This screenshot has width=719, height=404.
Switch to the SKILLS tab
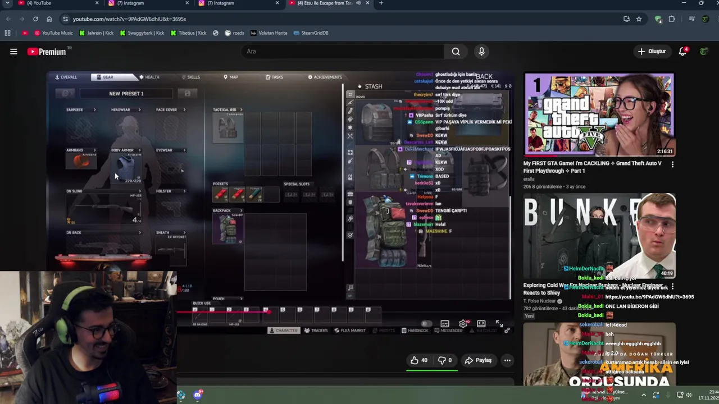(190, 77)
